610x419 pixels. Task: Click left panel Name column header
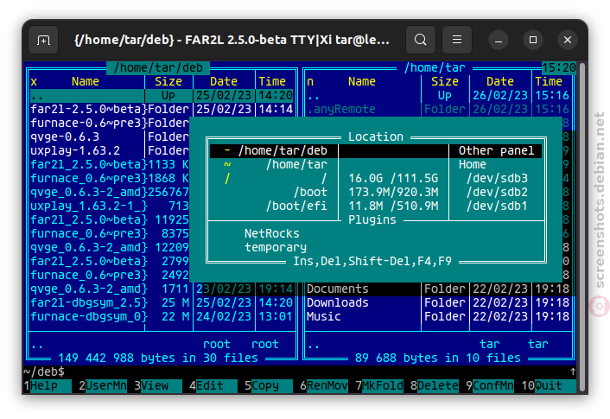pyautogui.click(x=86, y=82)
